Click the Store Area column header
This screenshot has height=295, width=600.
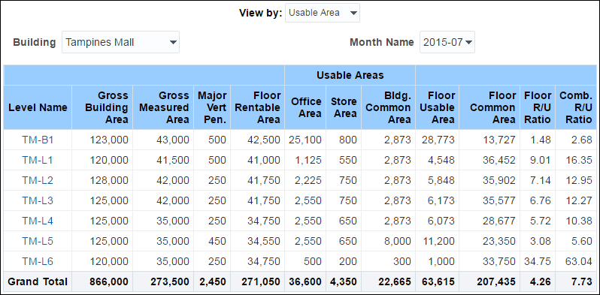344,107
